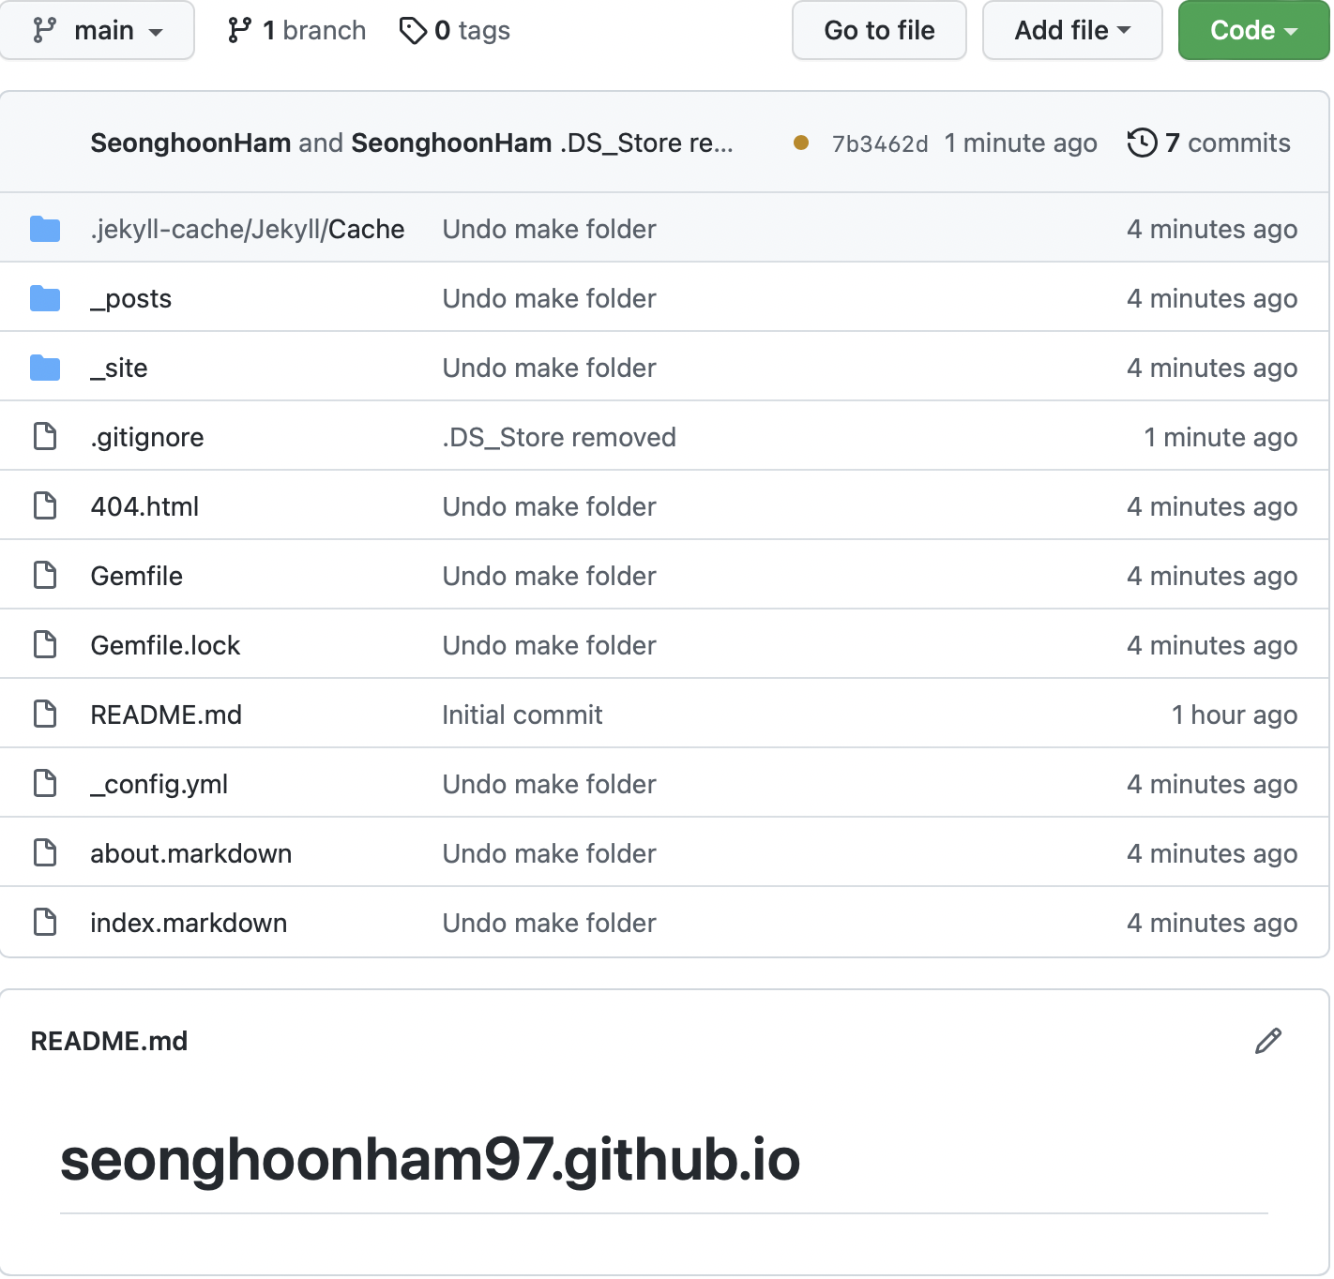Image resolution: width=1334 pixels, height=1279 pixels.
Task: Click the file icon beside 404.html
Action: coord(45,505)
